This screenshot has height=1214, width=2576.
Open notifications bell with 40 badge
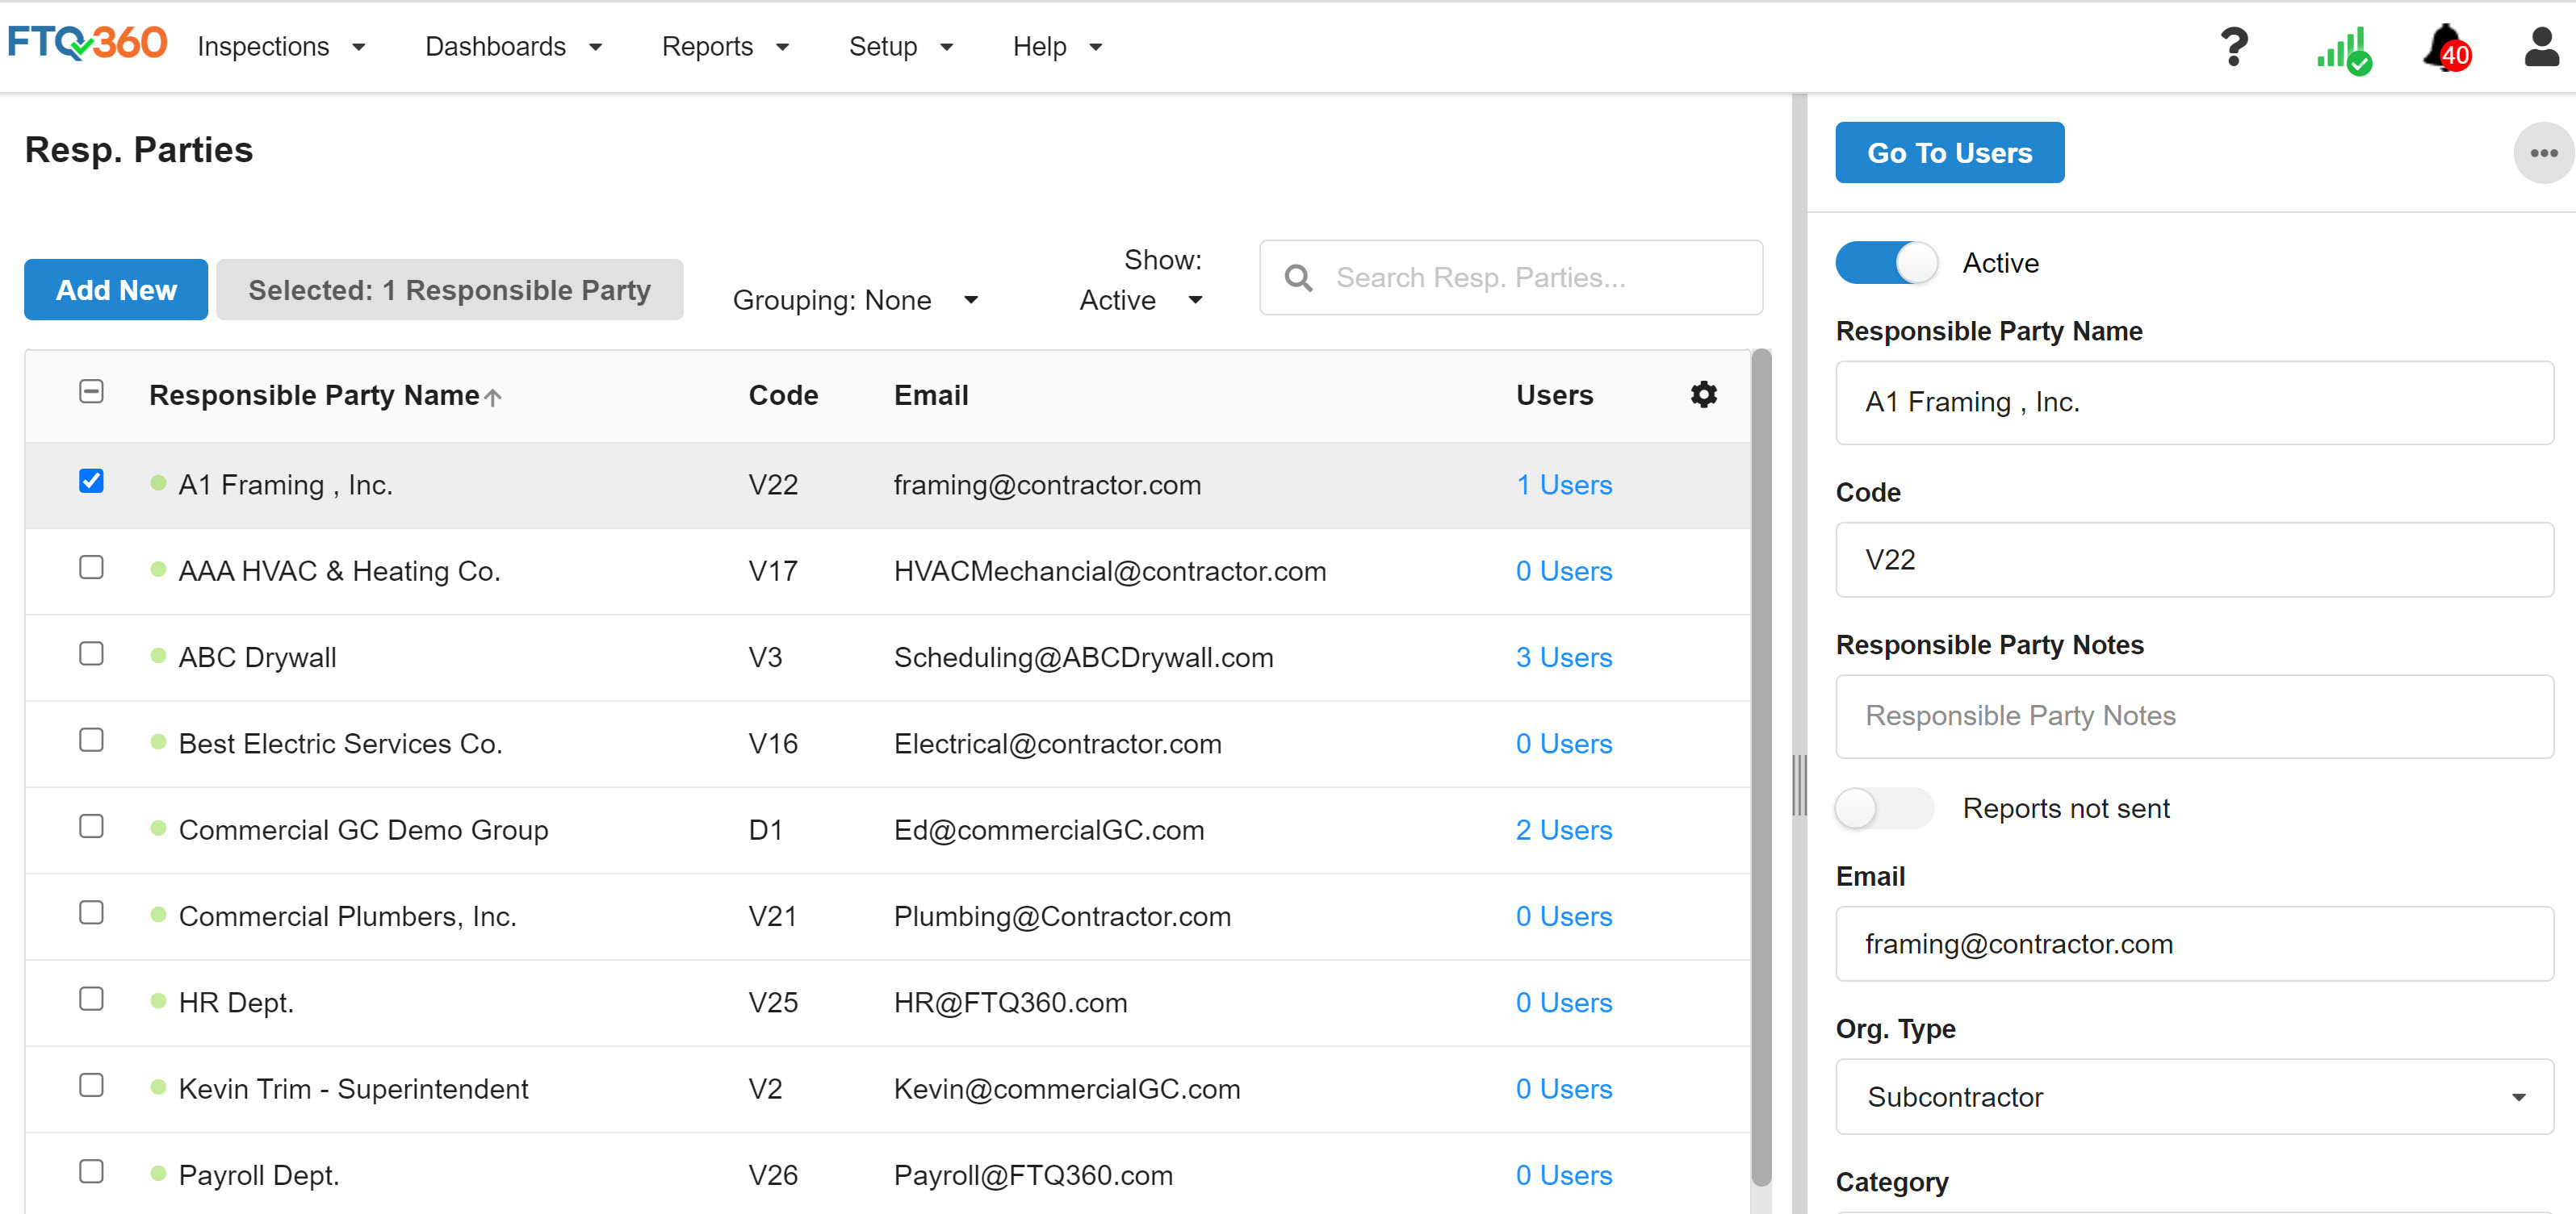[x=2446, y=48]
